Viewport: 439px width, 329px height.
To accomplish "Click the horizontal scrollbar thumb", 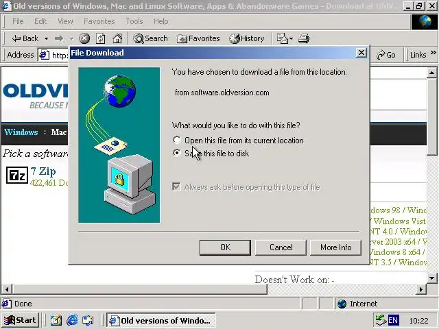I will 140,289.
